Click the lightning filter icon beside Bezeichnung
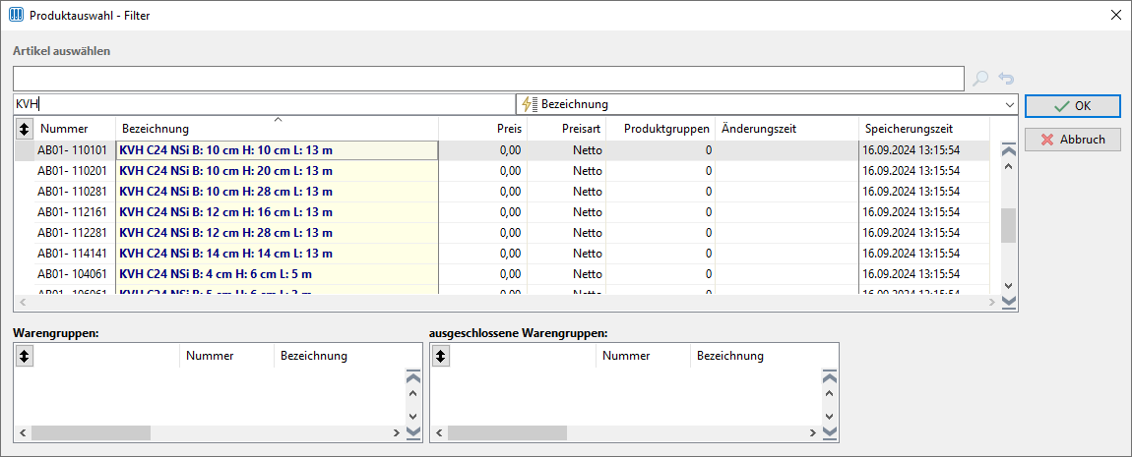 pyautogui.click(x=530, y=104)
